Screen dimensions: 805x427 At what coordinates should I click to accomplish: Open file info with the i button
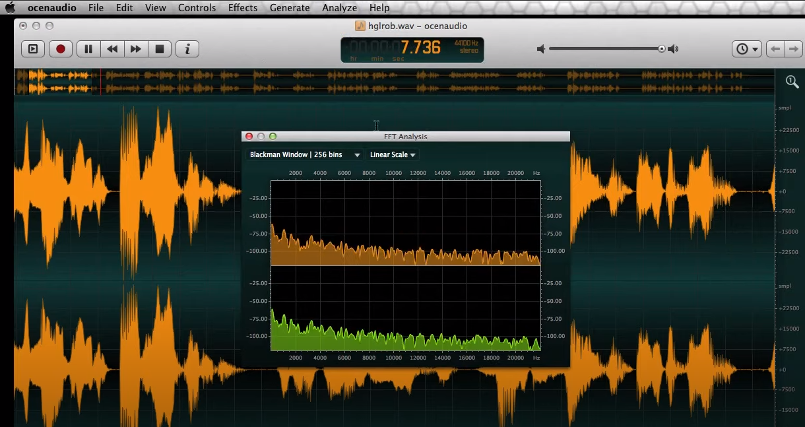(x=187, y=48)
